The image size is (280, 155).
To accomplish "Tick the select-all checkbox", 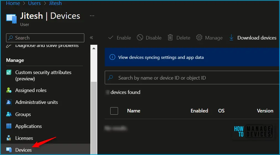I will click(x=114, y=111).
